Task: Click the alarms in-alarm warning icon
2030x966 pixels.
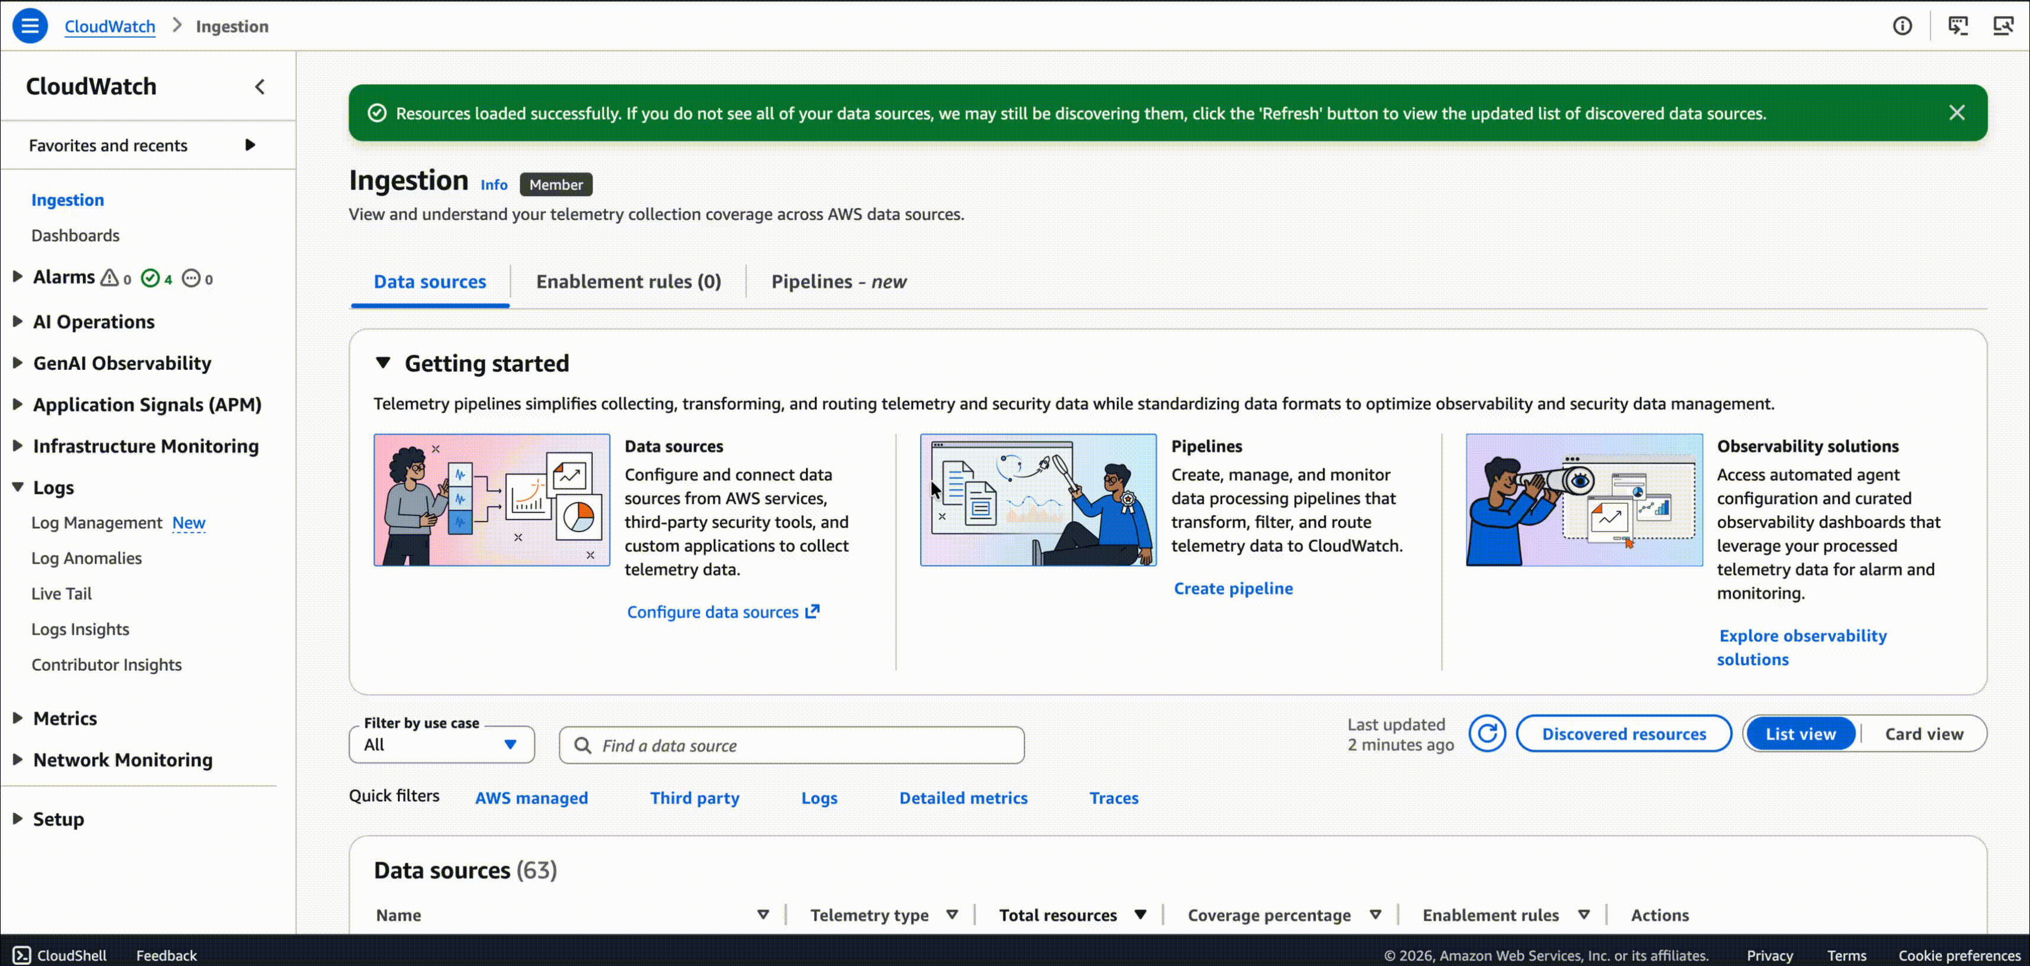Action: [x=110, y=277]
